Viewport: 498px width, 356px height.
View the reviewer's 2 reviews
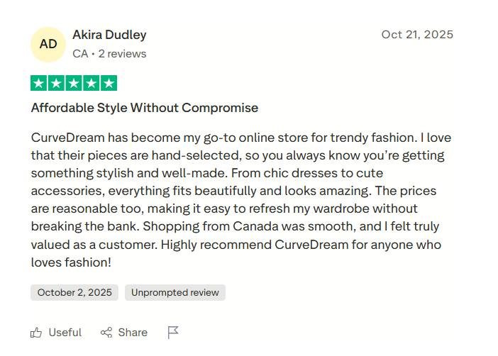122,54
